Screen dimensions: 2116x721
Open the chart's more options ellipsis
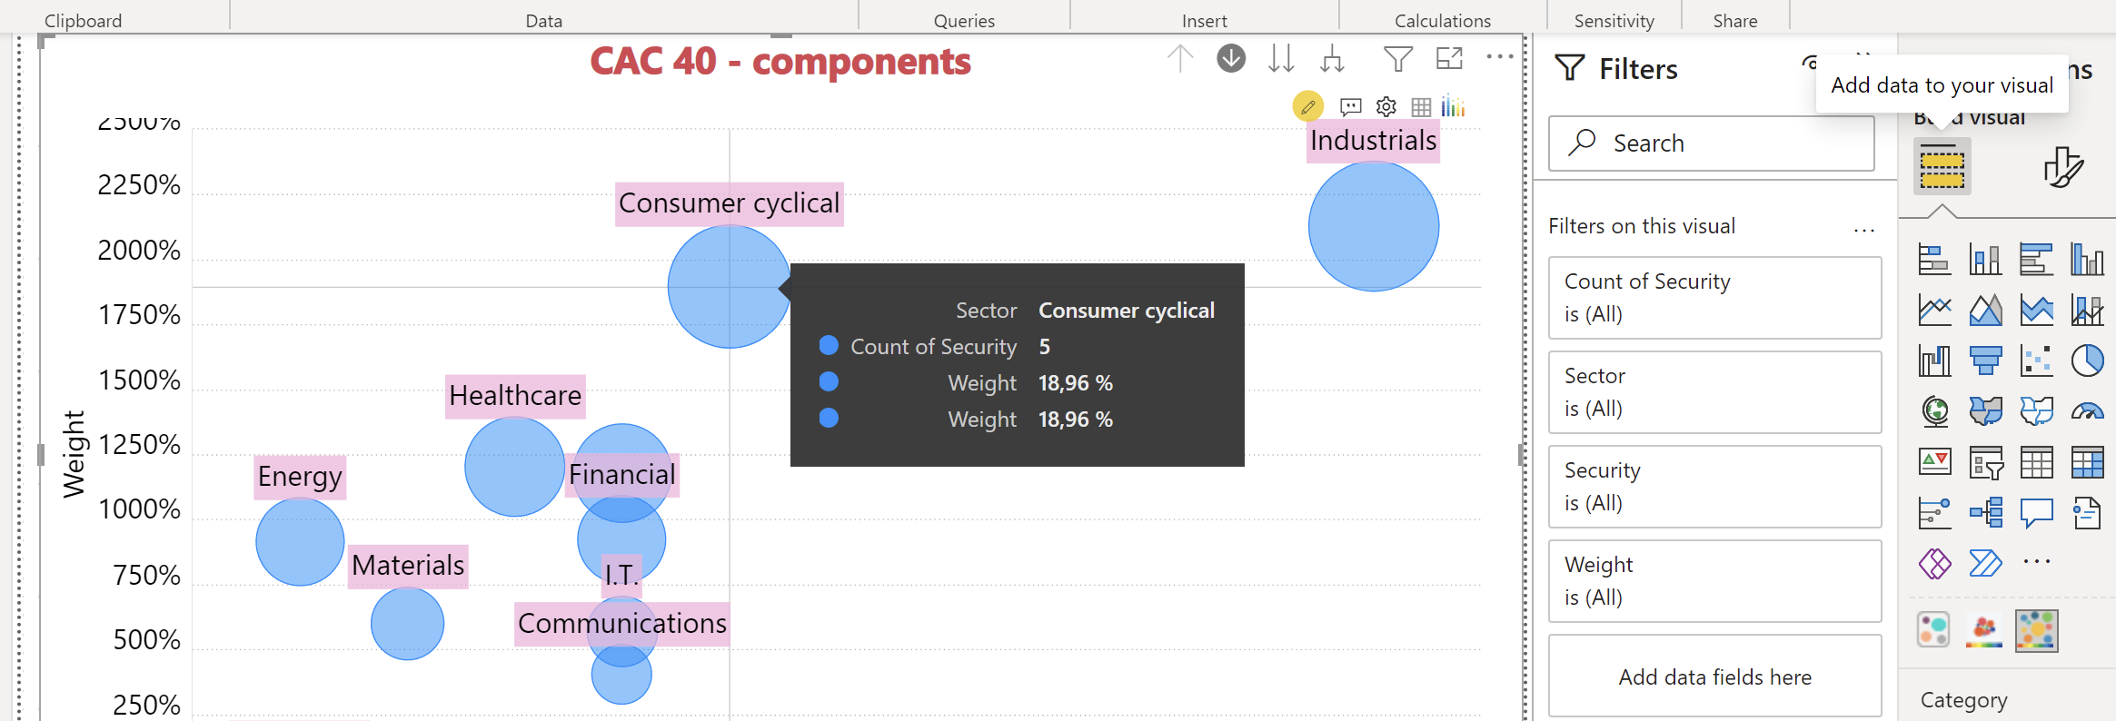pyautogui.click(x=1500, y=57)
